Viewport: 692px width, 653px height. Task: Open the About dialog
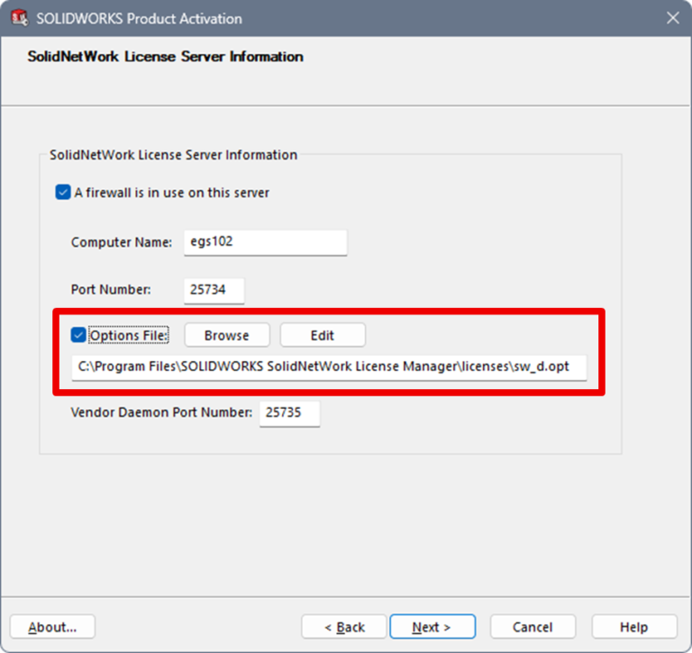[52, 627]
